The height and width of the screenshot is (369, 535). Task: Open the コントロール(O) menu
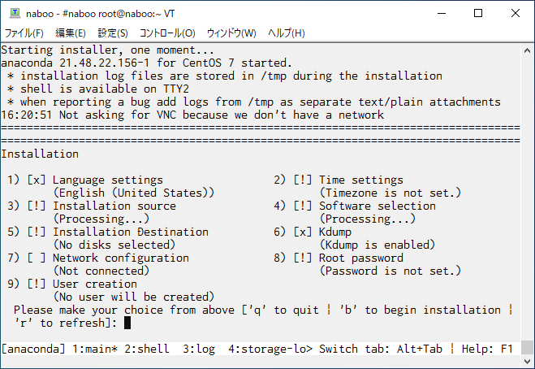click(x=167, y=33)
